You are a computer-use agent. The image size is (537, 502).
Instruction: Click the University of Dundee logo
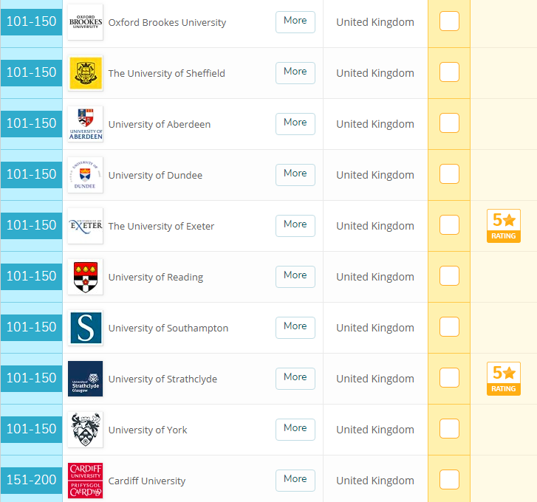click(x=85, y=175)
